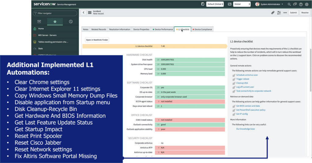This screenshot has height=163, width=312.
Task: Open the connect chat sidebar icon
Action: pyautogui.click(x=295, y=4)
